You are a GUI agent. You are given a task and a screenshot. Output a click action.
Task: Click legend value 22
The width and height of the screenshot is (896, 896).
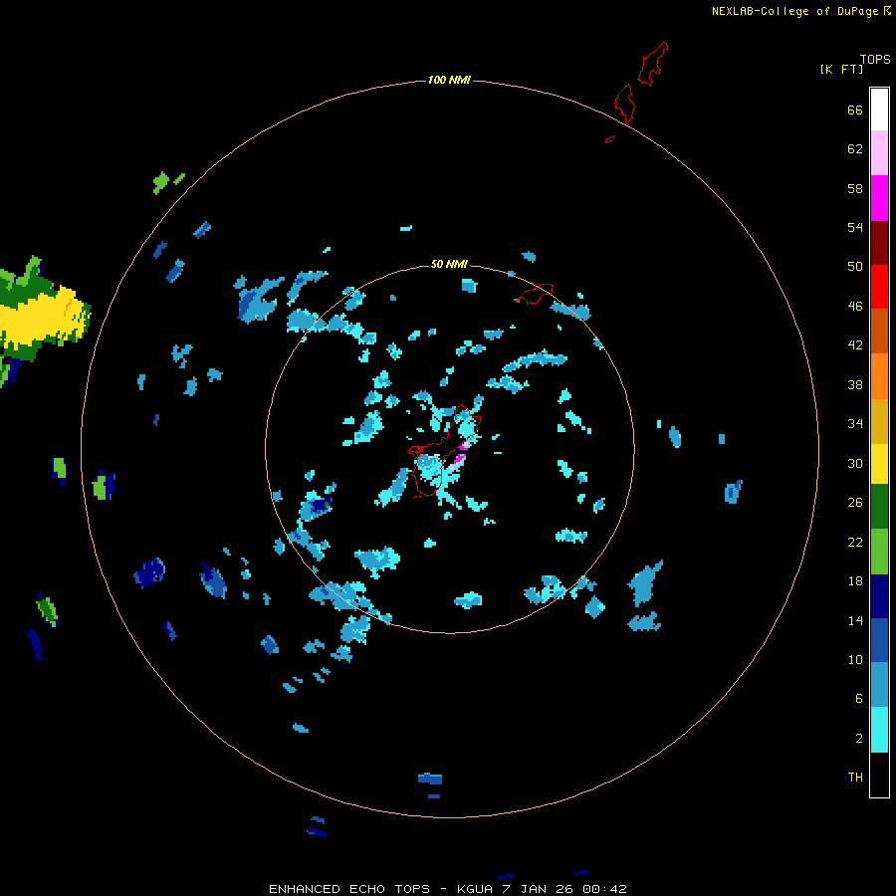[855, 542]
